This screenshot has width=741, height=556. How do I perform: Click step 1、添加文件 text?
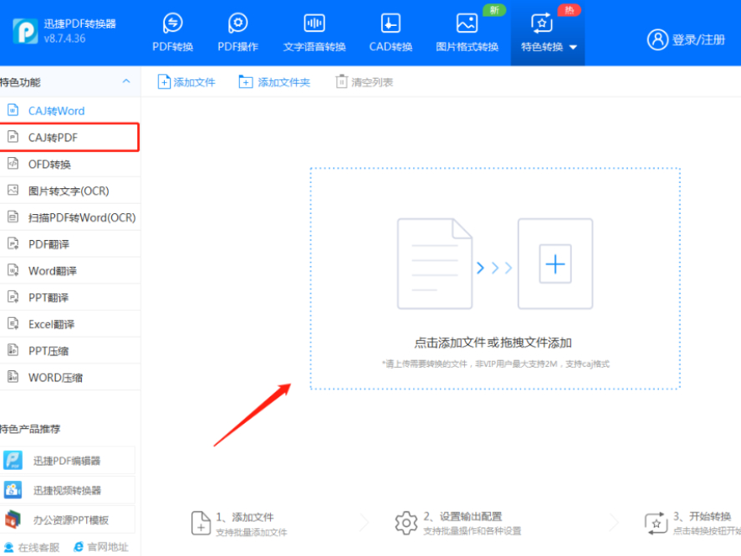click(245, 518)
